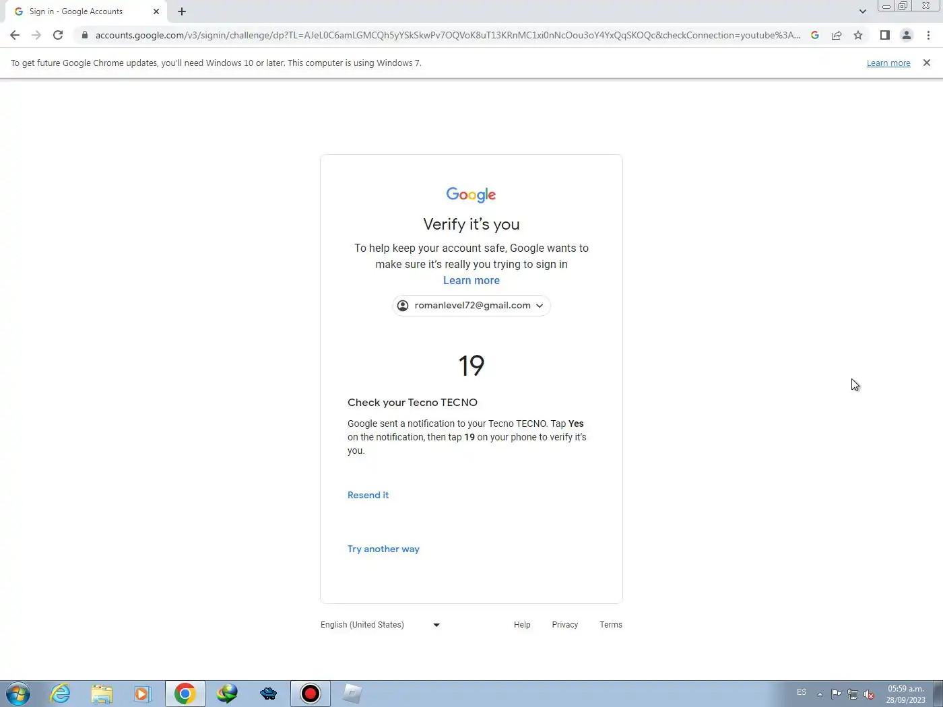
Task: Show hidden system tray icons
Action: point(820,694)
